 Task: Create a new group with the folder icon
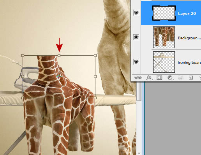[180, 77]
